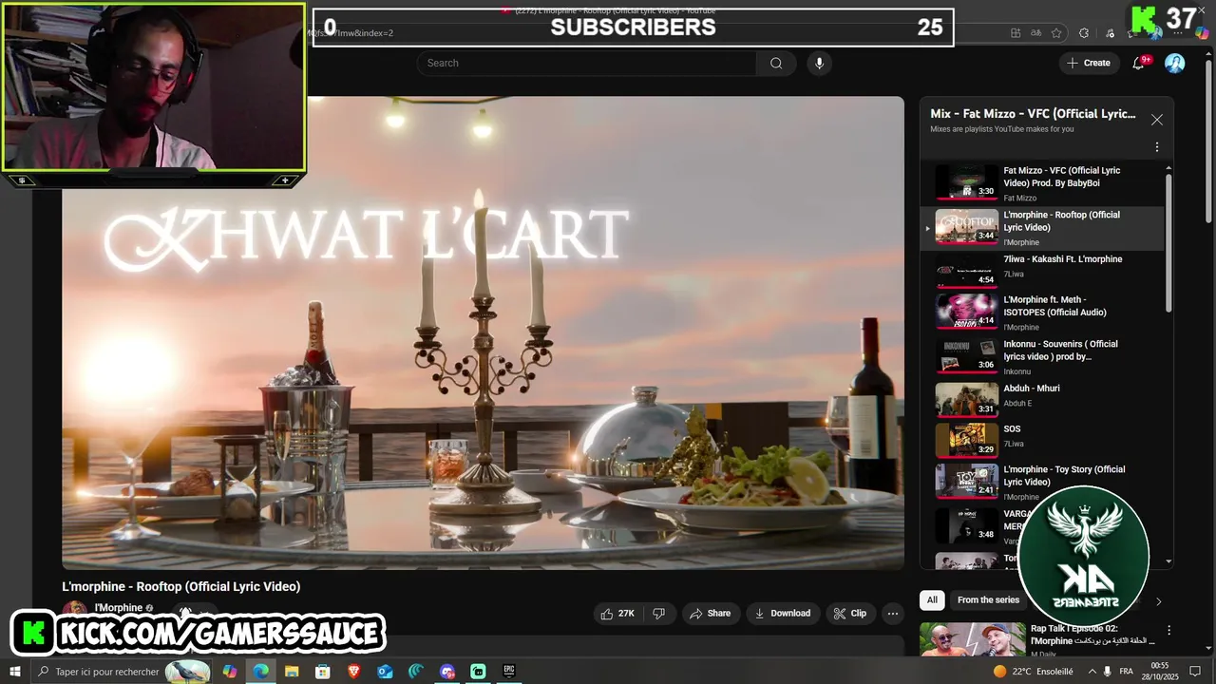Open the Abduh - Mhuri thumbnail

coord(966,399)
